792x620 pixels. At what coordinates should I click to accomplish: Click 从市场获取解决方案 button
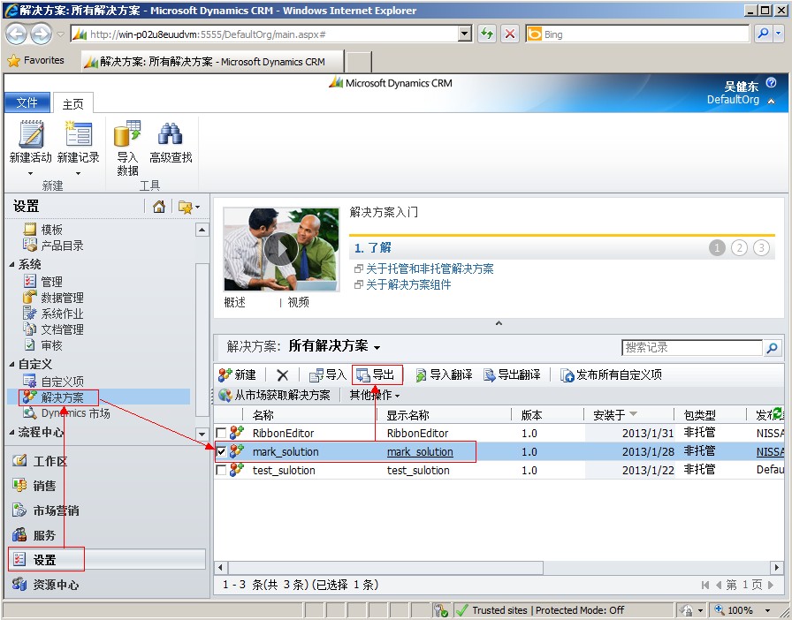(x=274, y=395)
